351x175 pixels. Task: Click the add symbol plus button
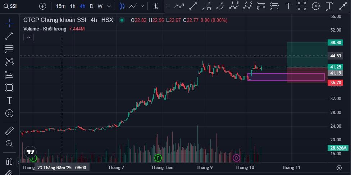[42, 6]
